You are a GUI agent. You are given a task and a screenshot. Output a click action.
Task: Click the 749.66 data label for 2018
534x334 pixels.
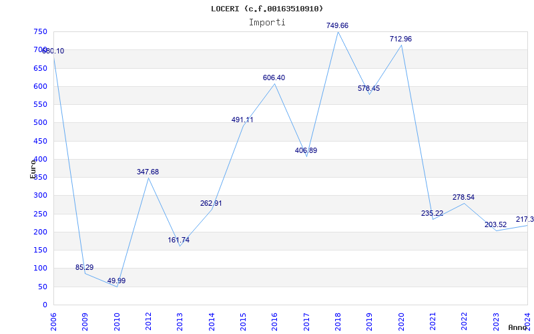tap(337, 25)
